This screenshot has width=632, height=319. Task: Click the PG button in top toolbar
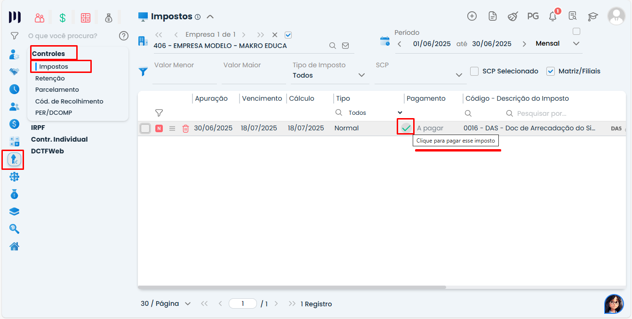tap(533, 16)
